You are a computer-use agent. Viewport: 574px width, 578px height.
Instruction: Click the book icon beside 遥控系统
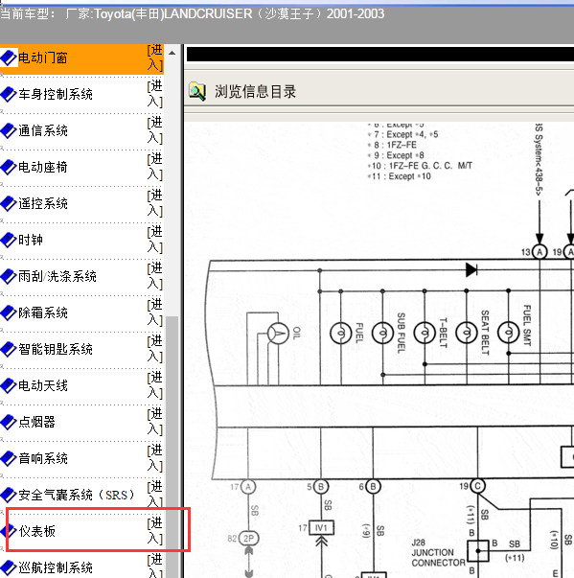tap(9, 203)
